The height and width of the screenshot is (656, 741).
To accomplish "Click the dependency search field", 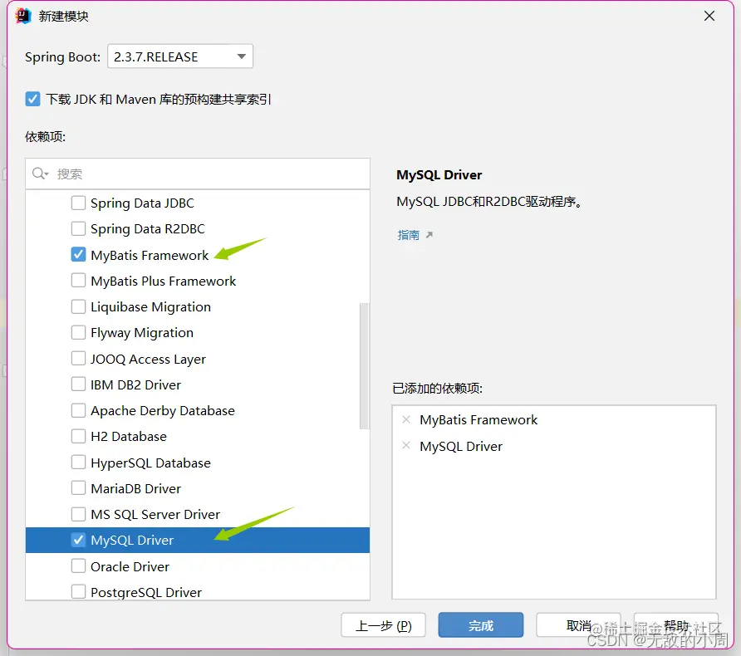I will [x=198, y=174].
